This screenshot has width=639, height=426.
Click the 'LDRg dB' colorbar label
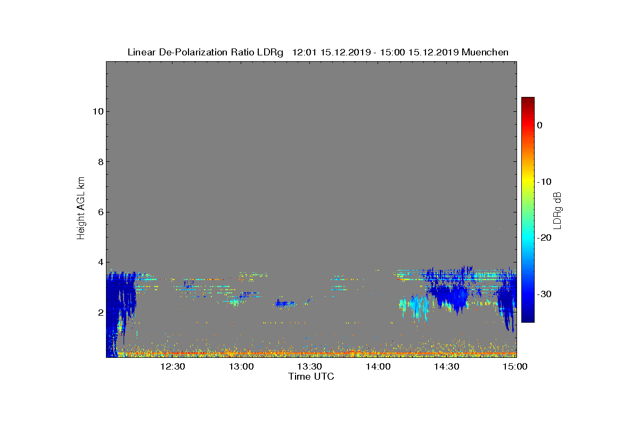[558, 210]
